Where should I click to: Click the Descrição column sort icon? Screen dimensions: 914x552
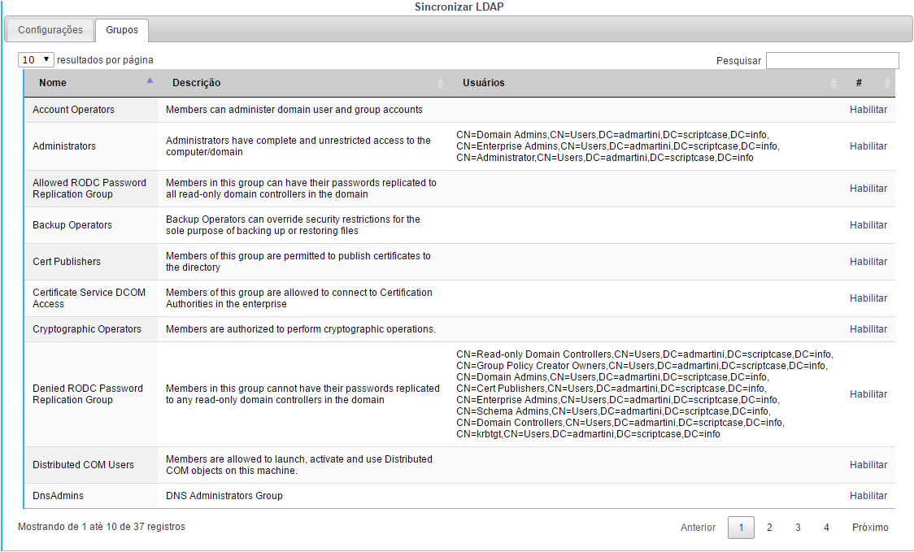coord(440,83)
